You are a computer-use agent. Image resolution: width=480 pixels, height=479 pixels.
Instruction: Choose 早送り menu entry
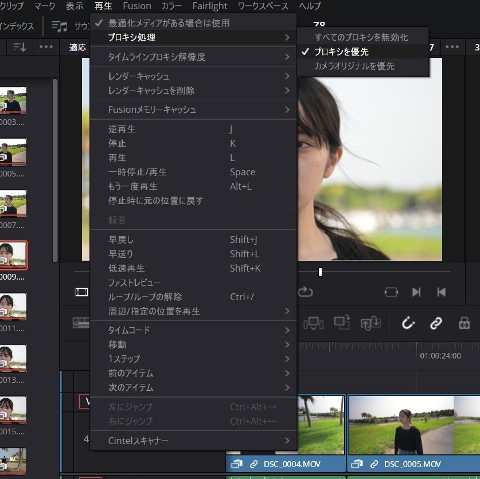193,254
